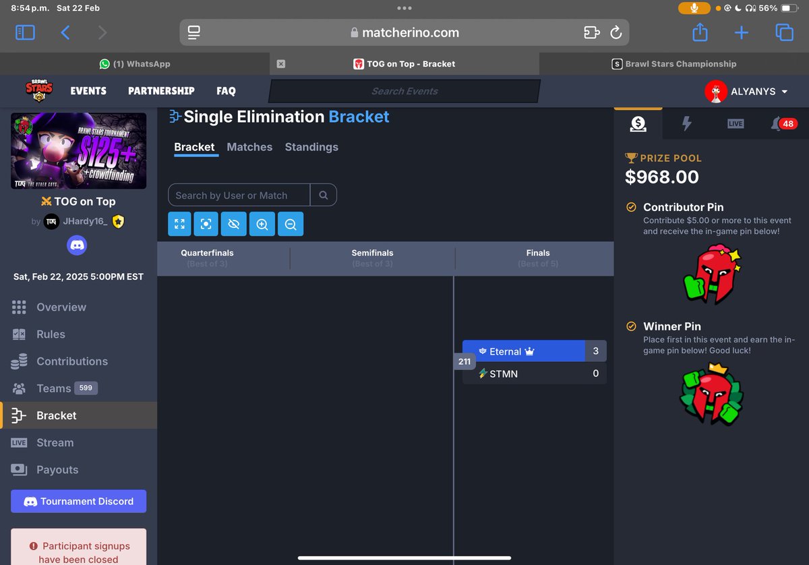Open Discord icon under organizer name
This screenshot has height=565, width=809.
[77, 245]
